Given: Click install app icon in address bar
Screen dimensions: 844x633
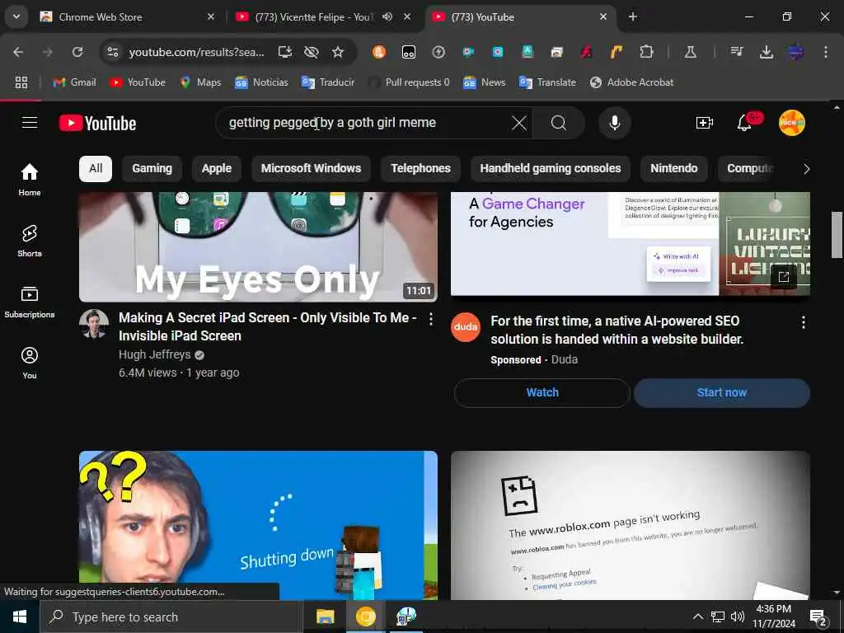Looking at the screenshot, I should point(284,52).
